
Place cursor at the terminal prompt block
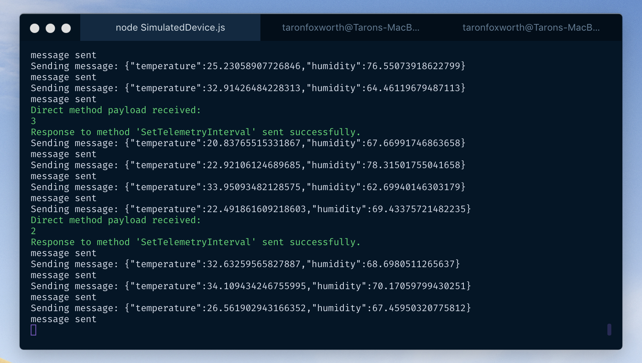[x=33, y=330]
